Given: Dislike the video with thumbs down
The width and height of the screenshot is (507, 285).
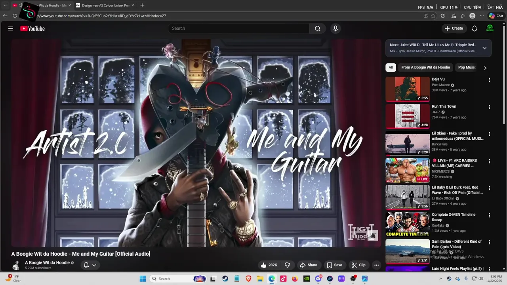Looking at the screenshot, I should (288, 265).
